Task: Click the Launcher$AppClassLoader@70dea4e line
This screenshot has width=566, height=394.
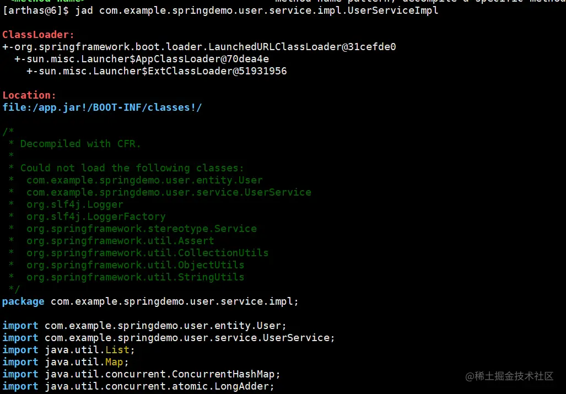Action: pos(142,59)
